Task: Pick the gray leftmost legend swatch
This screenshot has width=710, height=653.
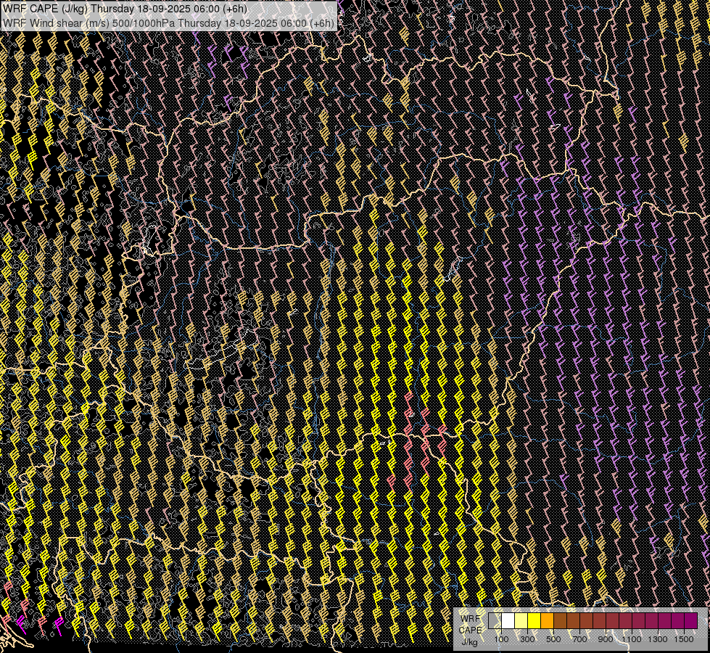Action: click(x=495, y=621)
